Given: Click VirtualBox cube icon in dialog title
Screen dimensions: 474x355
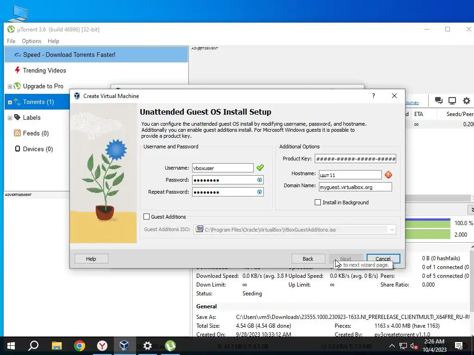Looking at the screenshot, I should pos(77,96).
